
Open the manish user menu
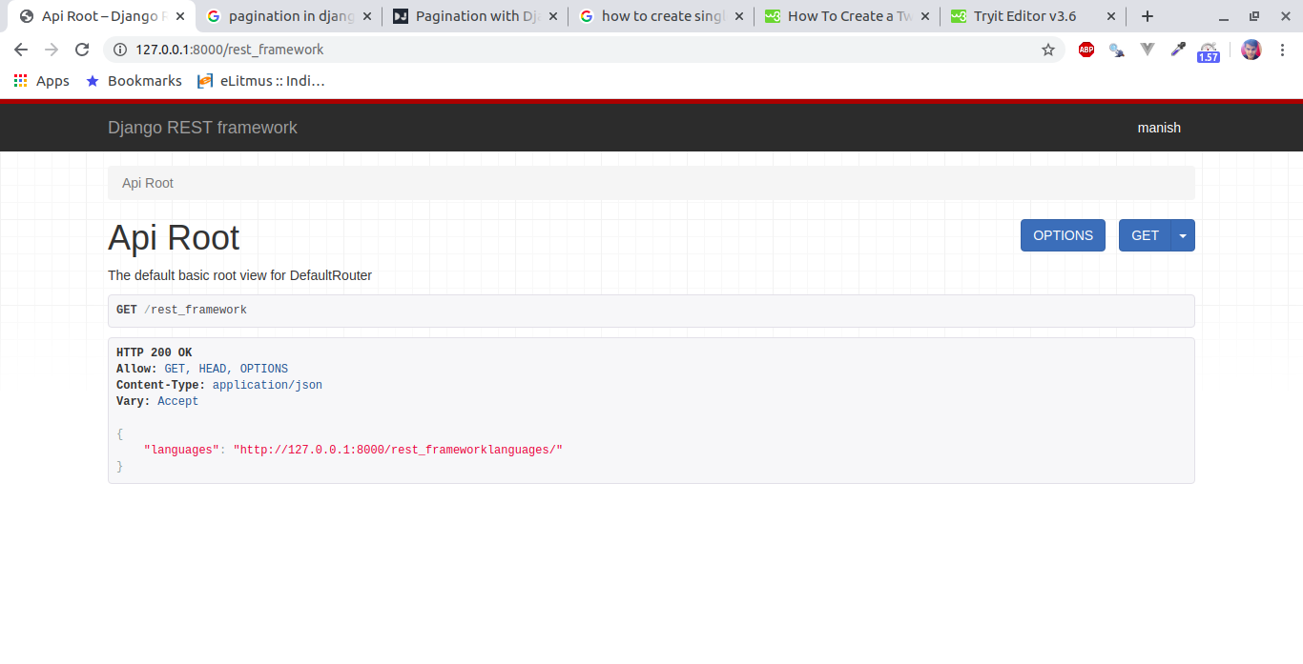(1159, 128)
